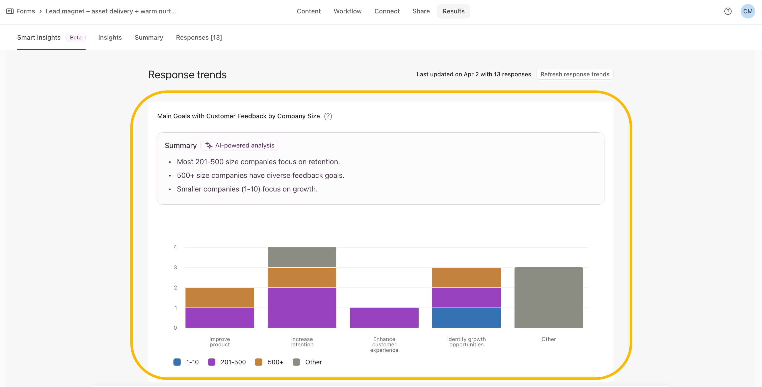762x387 pixels.
Task: Open the Lead magnet form breadcrumb link
Action: click(111, 11)
